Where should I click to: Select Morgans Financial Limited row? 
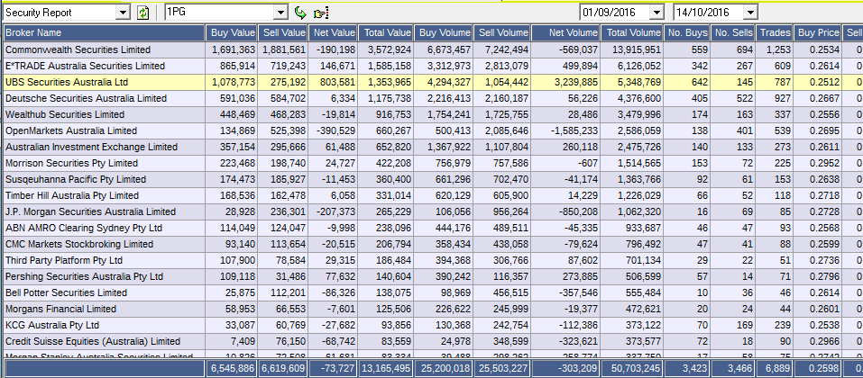[431, 309]
